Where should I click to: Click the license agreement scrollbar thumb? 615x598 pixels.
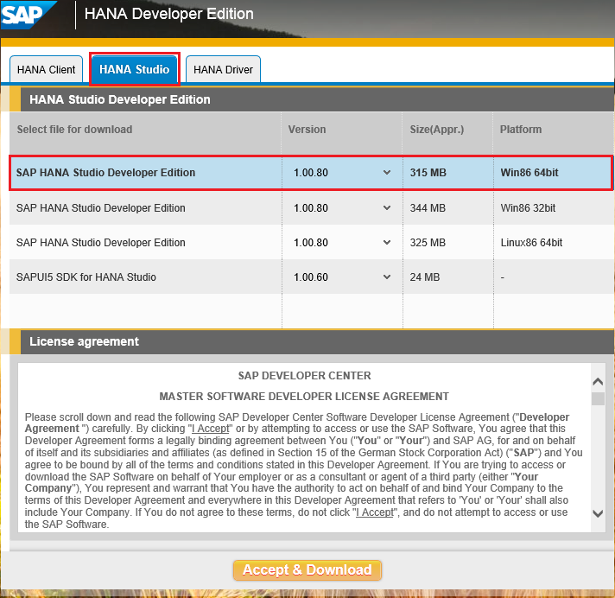click(x=598, y=399)
